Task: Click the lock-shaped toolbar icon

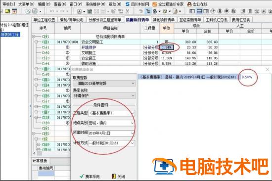Action: point(155,11)
